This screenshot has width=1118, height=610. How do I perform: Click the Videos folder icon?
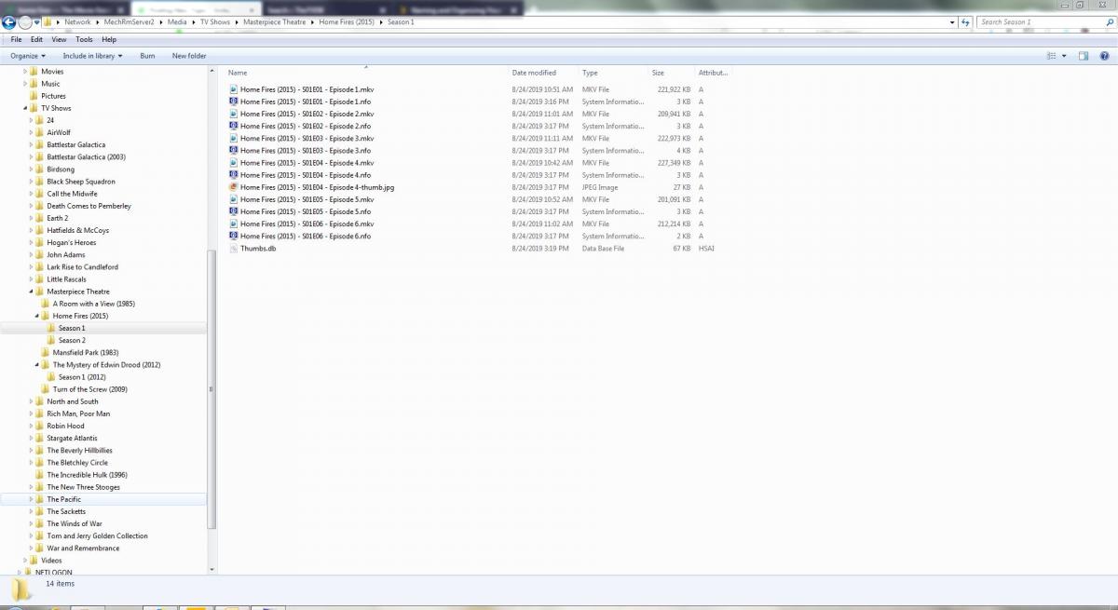[34, 561]
